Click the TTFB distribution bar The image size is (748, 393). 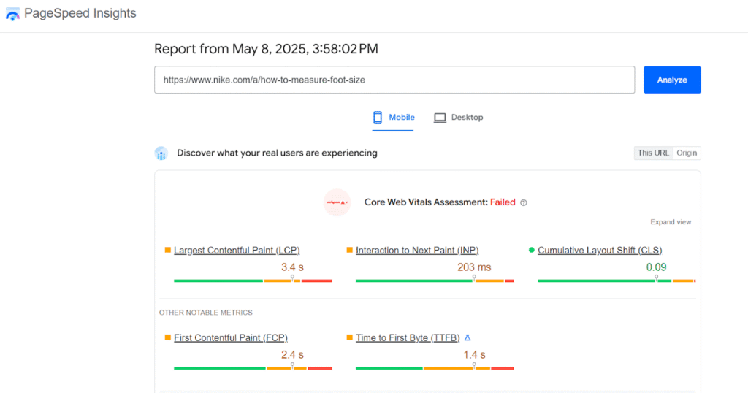point(435,368)
